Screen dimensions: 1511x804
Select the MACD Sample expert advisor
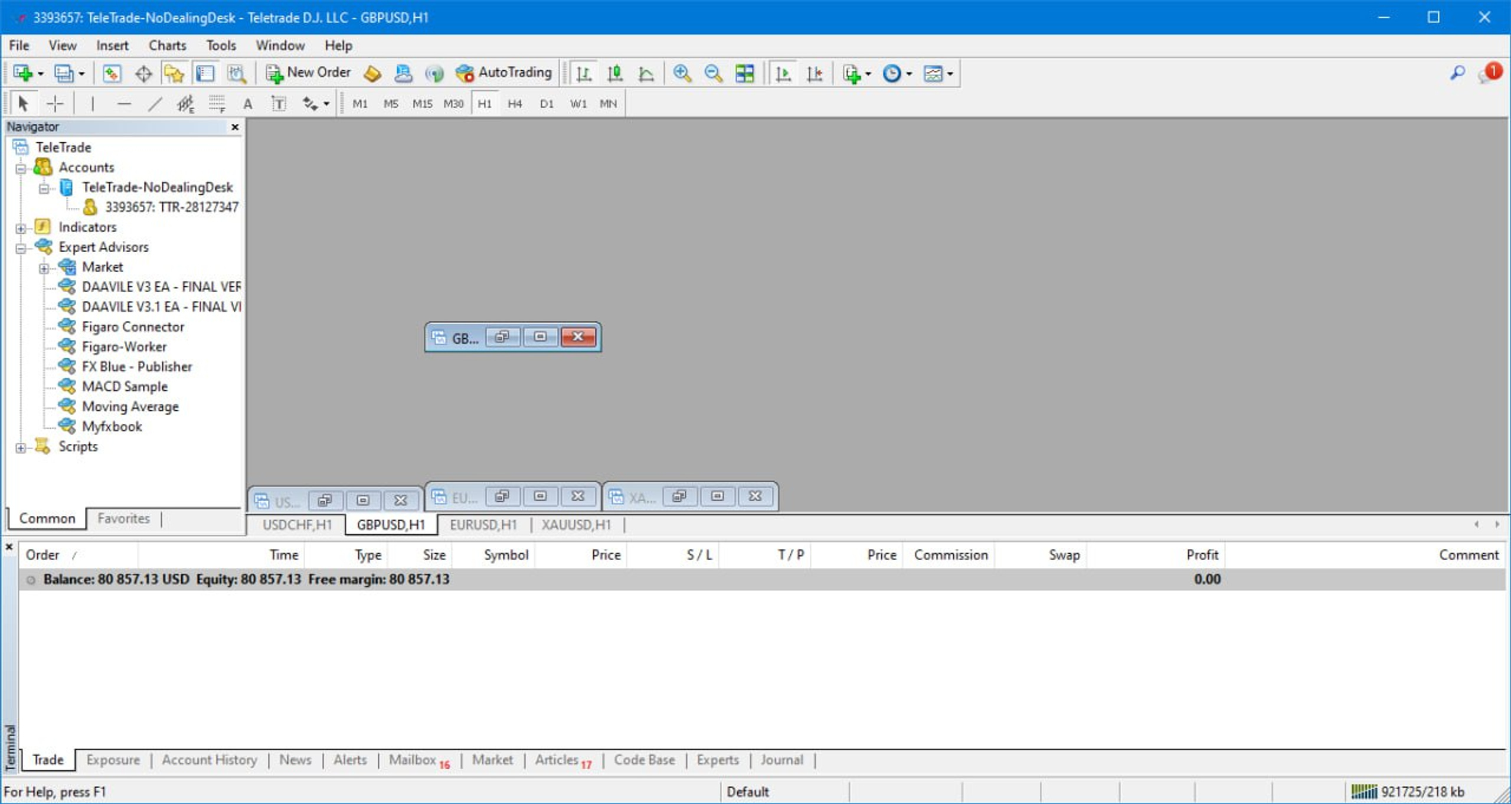[125, 387]
